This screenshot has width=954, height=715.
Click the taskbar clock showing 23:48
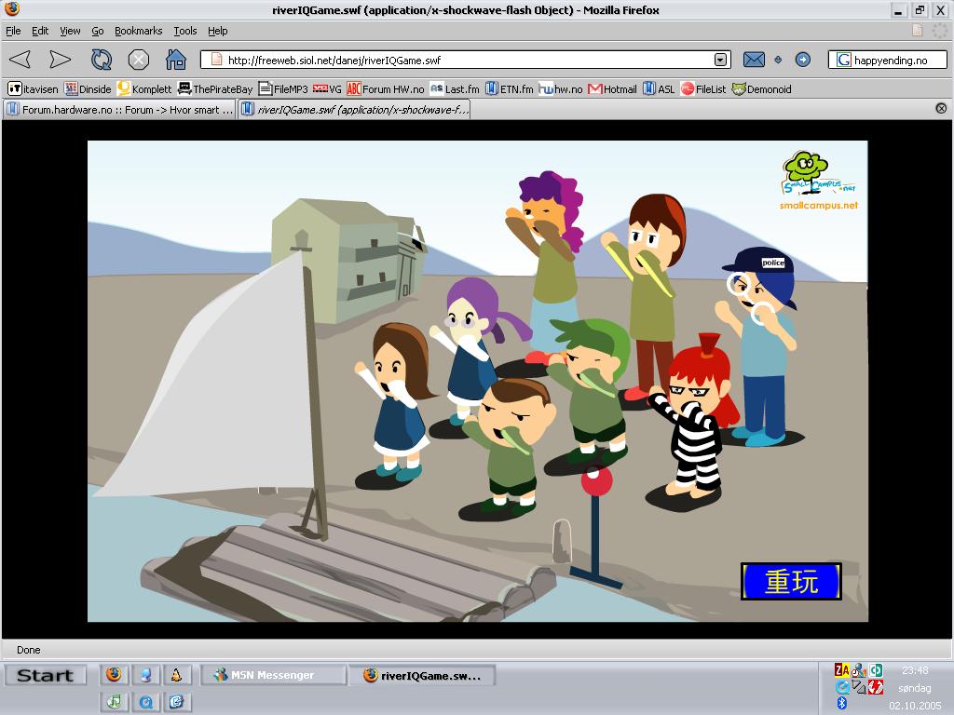915,670
